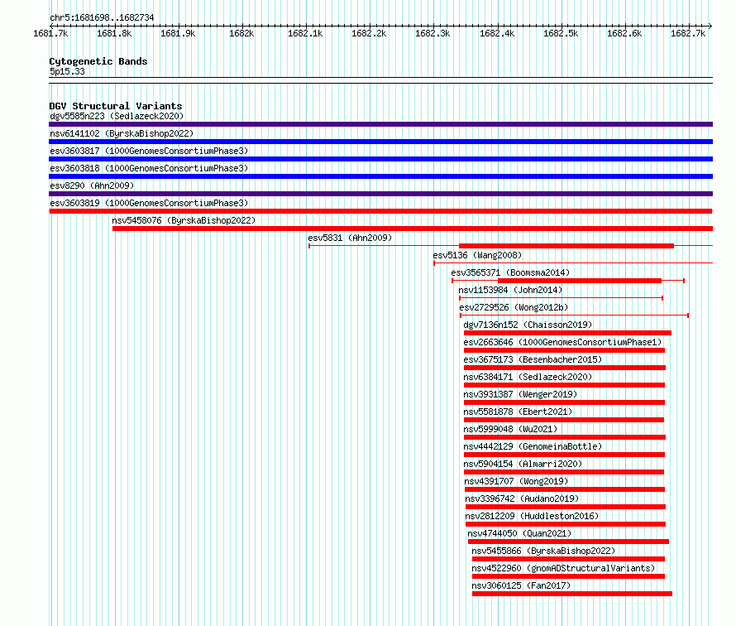Click the thin red nsv1153984 line

click(x=561, y=298)
